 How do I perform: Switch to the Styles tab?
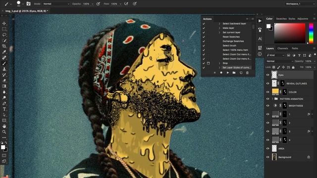coord(292,19)
